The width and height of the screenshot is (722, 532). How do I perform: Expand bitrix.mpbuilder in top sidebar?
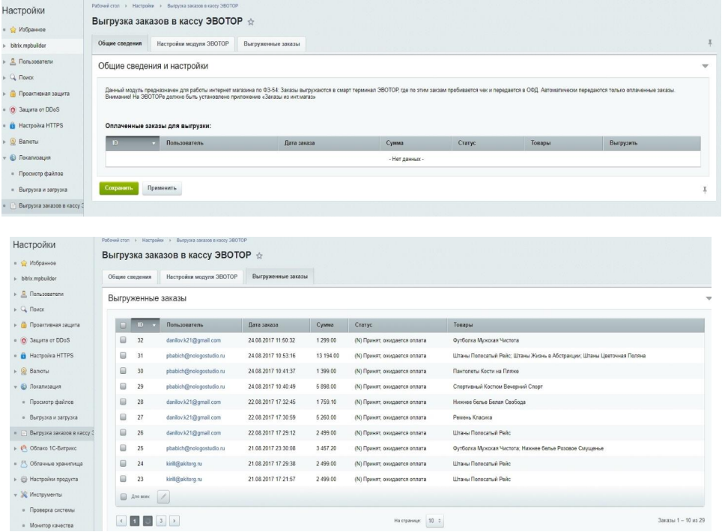coord(4,46)
